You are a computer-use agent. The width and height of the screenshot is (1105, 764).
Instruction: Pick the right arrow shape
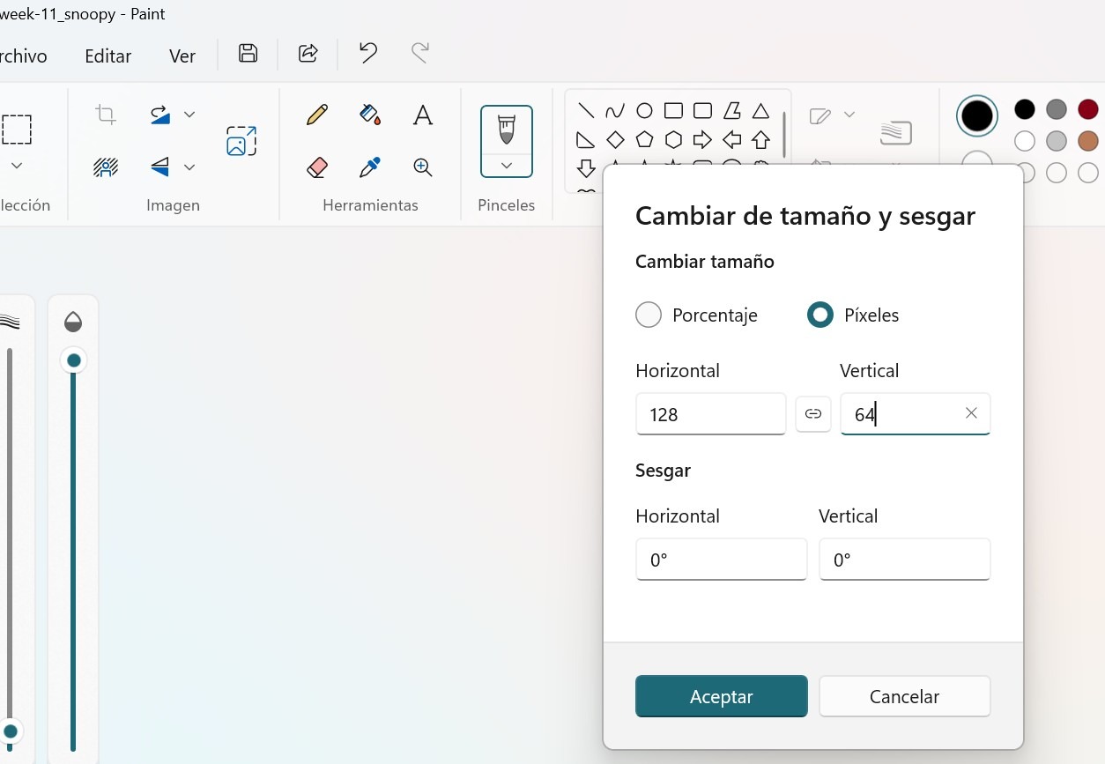pos(702,139)
